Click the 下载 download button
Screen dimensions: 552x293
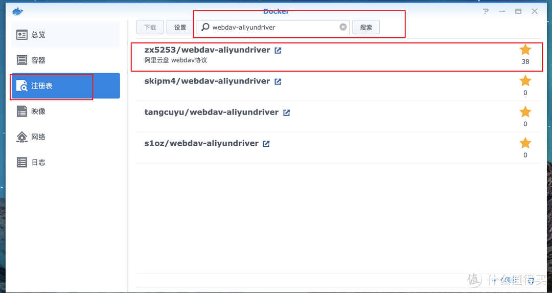(x=150, y=27)
